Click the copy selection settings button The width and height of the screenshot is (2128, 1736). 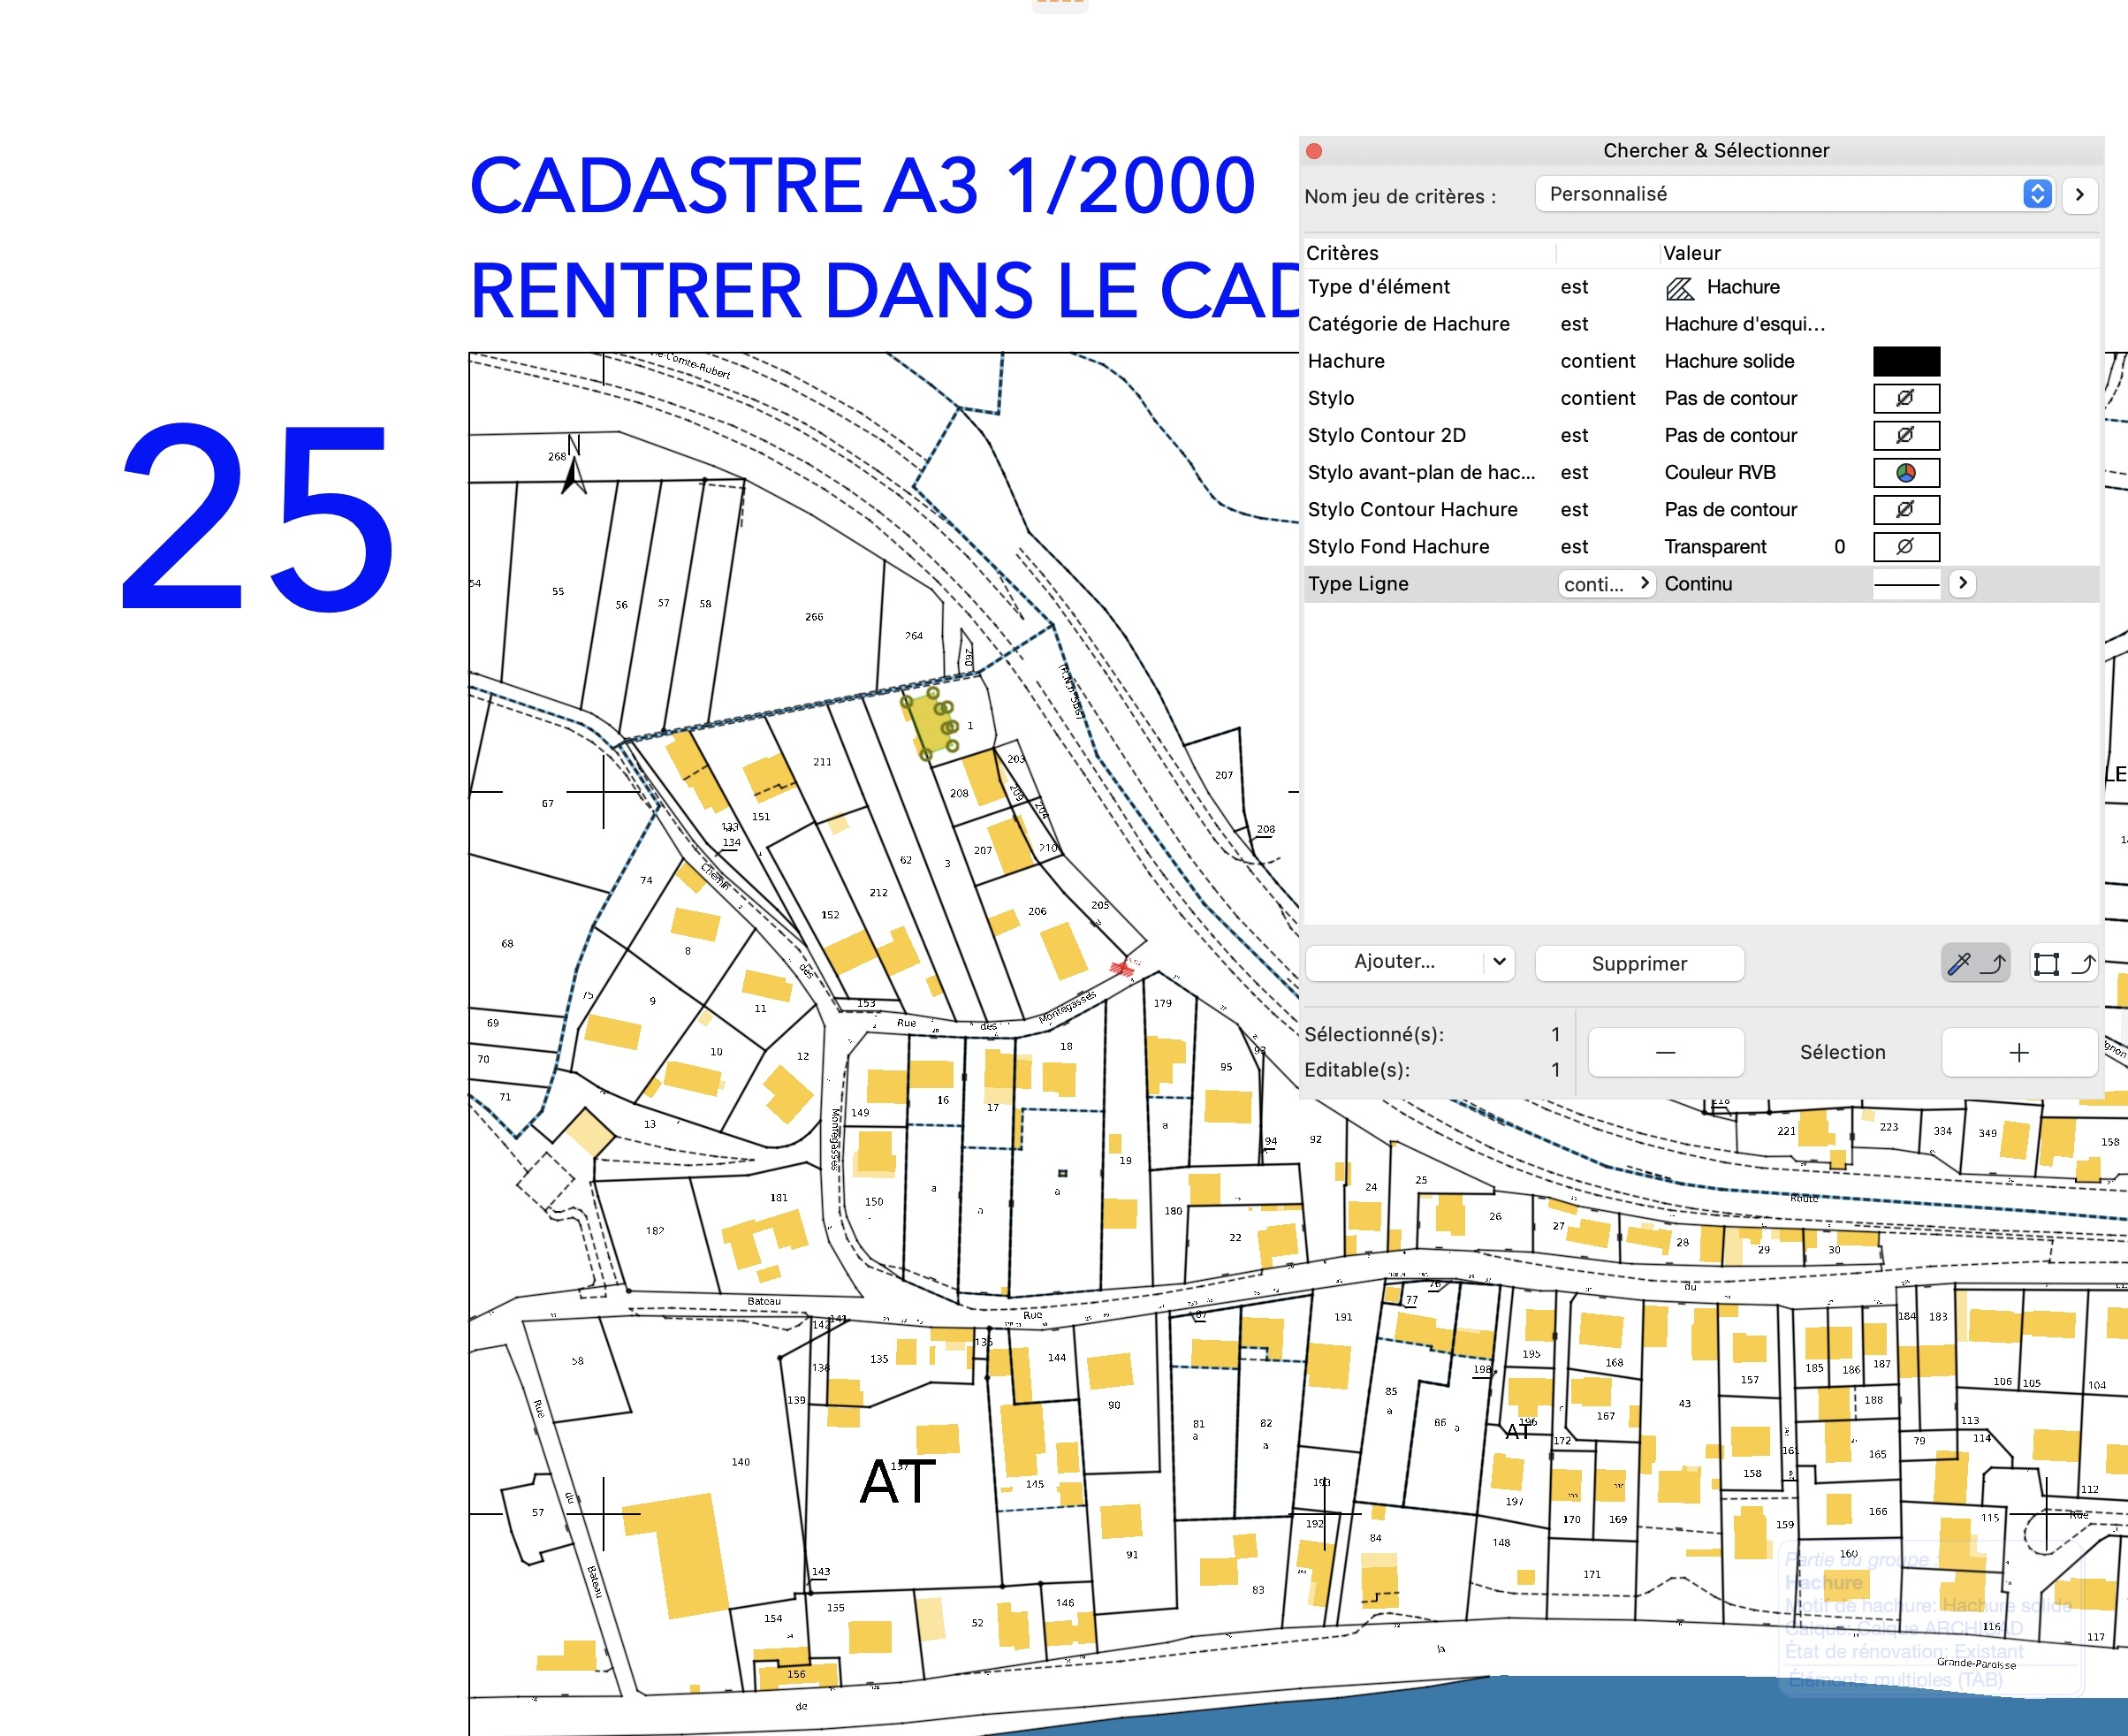2064,963
